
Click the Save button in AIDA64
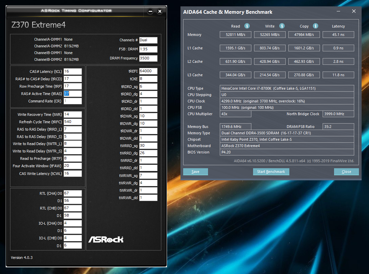[196, 172]
